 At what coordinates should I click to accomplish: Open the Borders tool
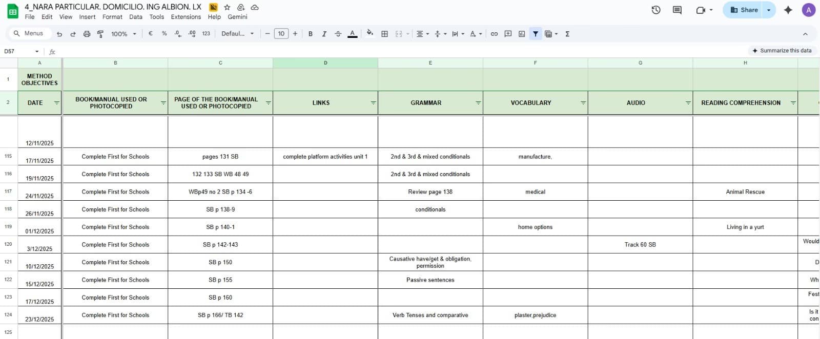click(x=384, y=34)
